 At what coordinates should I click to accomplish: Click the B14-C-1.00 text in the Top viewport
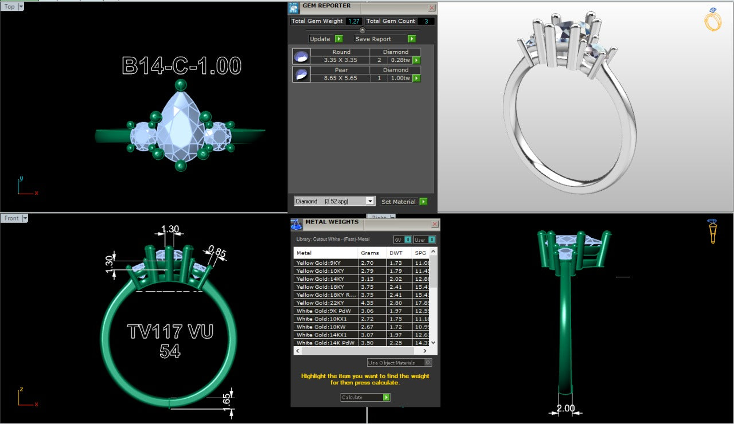tap(182, 66)
